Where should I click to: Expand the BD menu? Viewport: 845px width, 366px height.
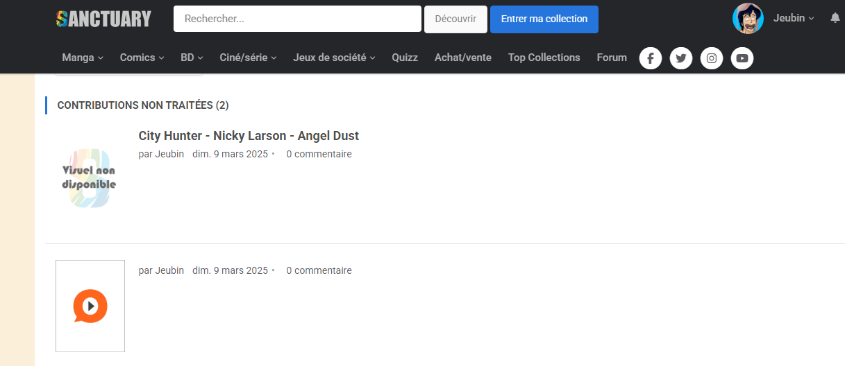click(192, 58)
